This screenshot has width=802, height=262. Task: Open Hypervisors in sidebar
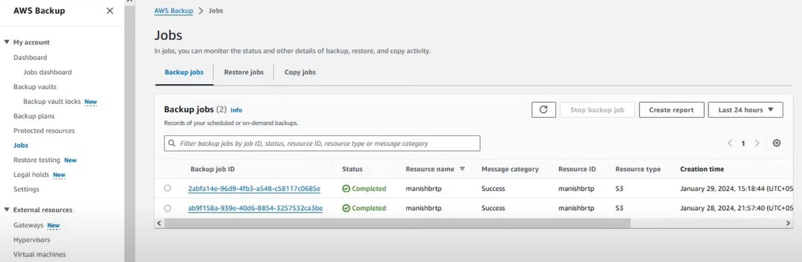tap(32, 240)
